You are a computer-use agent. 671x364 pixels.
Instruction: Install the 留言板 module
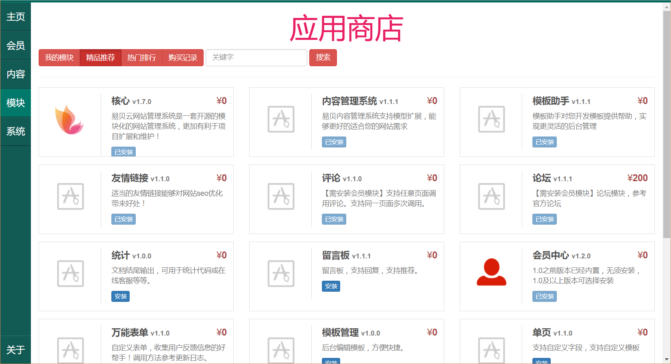coord(331,286)
